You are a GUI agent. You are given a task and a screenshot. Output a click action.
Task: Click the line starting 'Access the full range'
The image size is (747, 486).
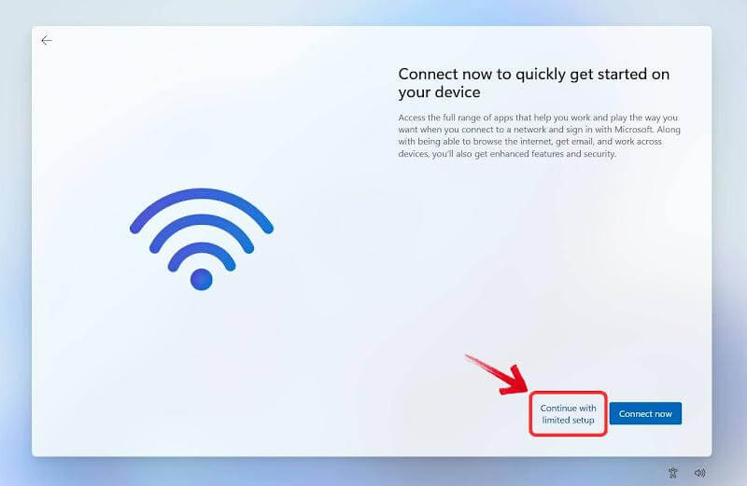(x=538, y=118)
